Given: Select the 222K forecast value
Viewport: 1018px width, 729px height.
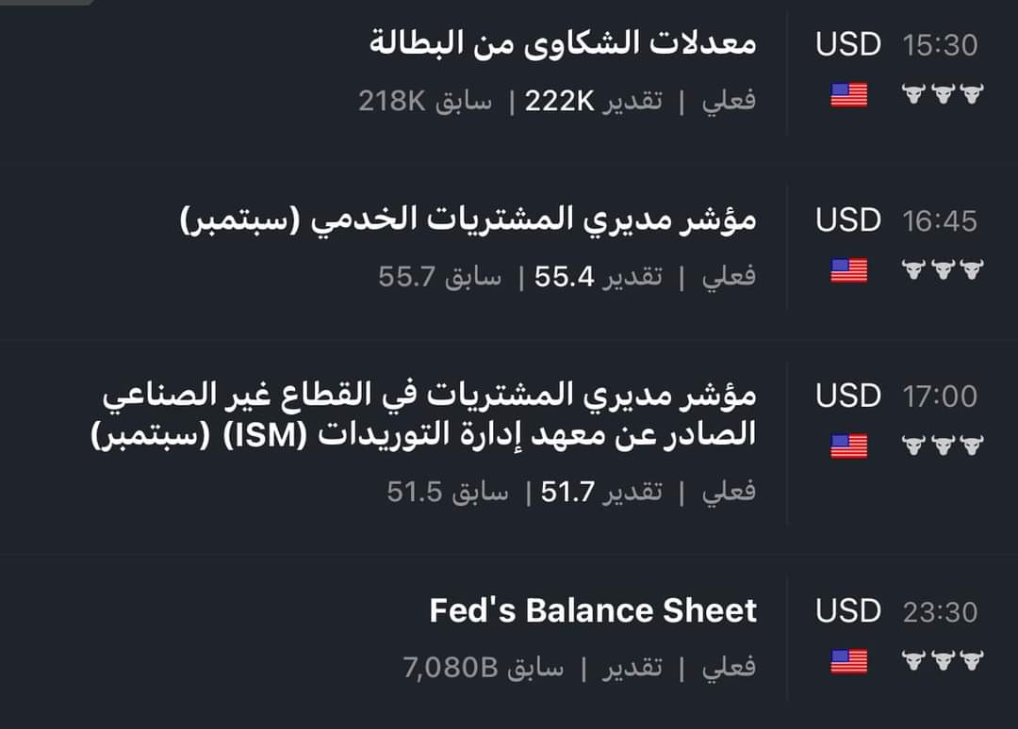Looking at the screenshot, I should click(x=560, y=101).
